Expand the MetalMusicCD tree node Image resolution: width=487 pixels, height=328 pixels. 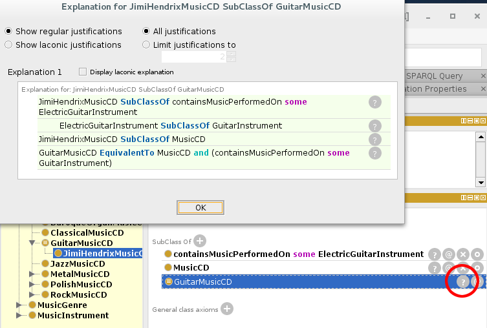tap(32, 274)
